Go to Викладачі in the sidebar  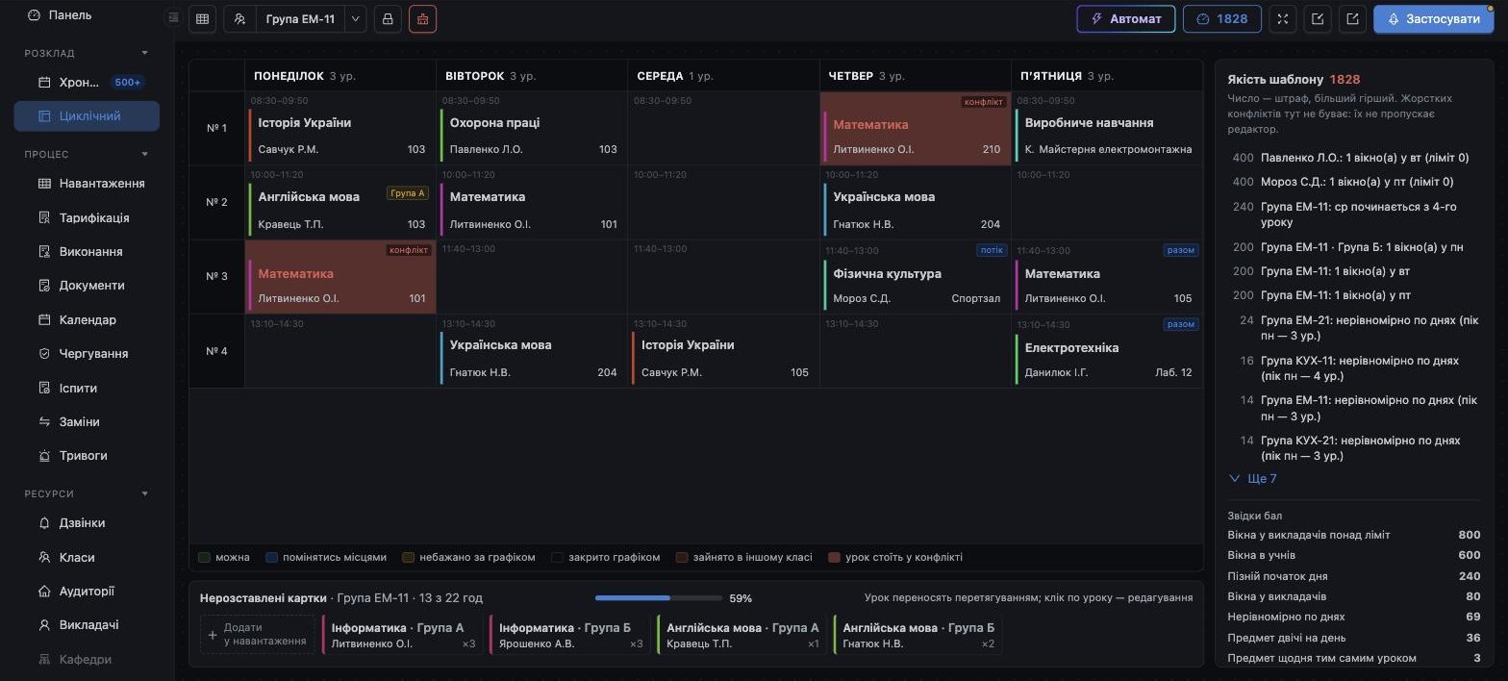[87, 625]
